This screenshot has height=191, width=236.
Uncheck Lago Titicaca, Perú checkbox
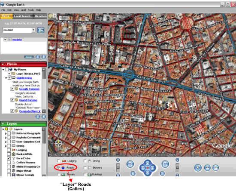click(x=9, y=74)
